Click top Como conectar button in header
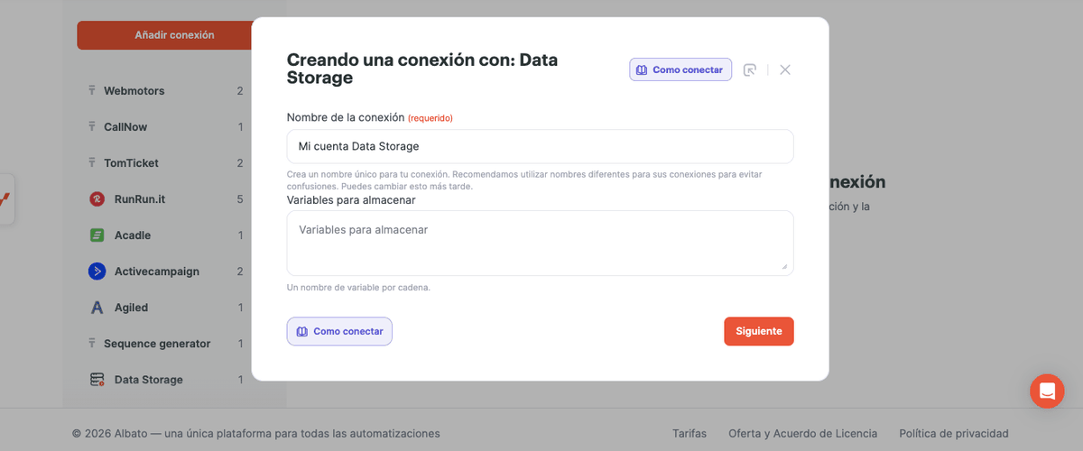This screenshot has height=451, width=1083. (680, 70)
